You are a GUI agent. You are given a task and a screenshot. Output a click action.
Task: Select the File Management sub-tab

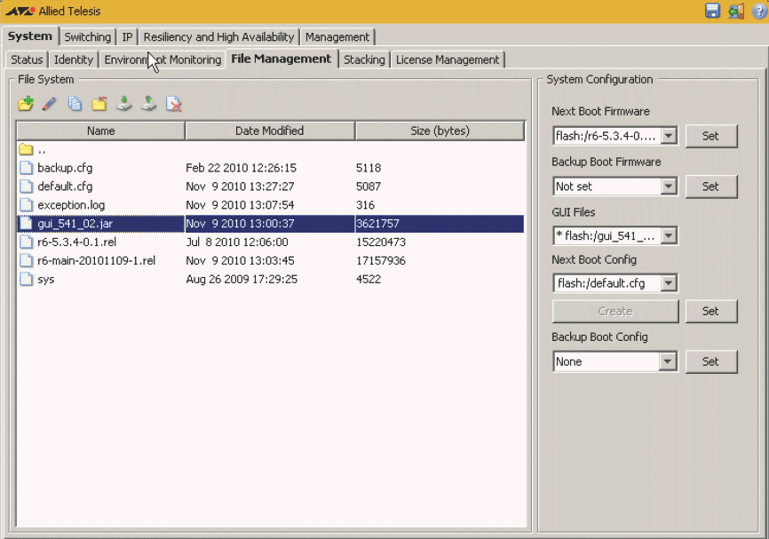click(281, 59)
